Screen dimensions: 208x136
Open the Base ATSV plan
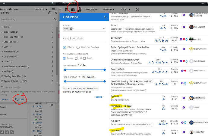point(116,38)
